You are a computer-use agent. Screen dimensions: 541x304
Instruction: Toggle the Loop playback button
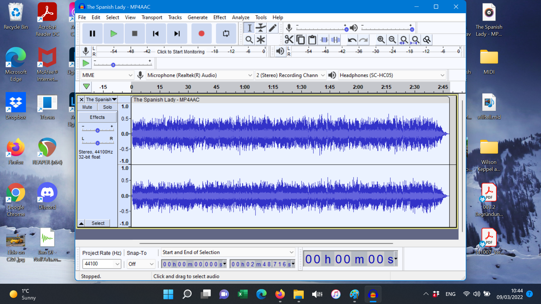226,33
